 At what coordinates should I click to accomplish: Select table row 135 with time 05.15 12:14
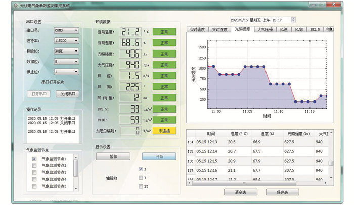tap(257, 151)
